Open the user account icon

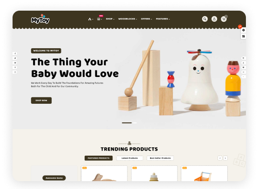tap(214, 19)
